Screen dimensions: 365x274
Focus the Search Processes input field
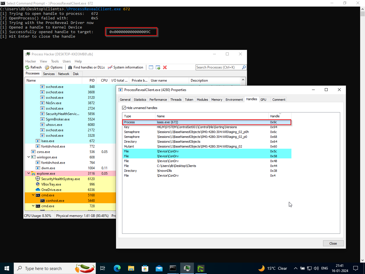pos(219,67)
